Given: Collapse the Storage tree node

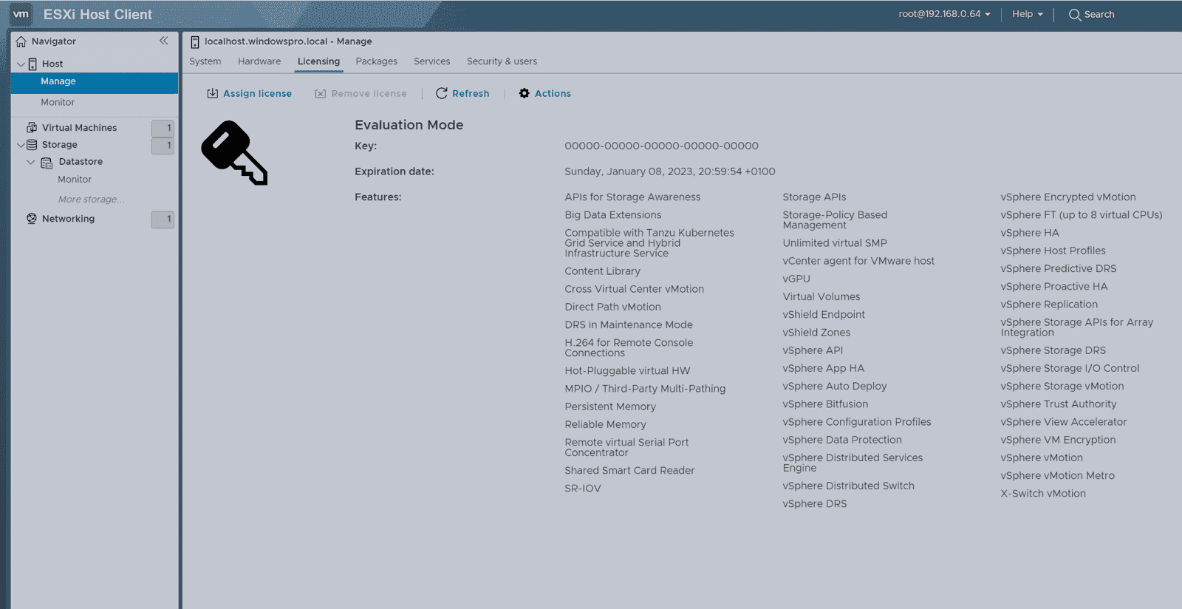Looking at the screenshot, I should [21, 145].
